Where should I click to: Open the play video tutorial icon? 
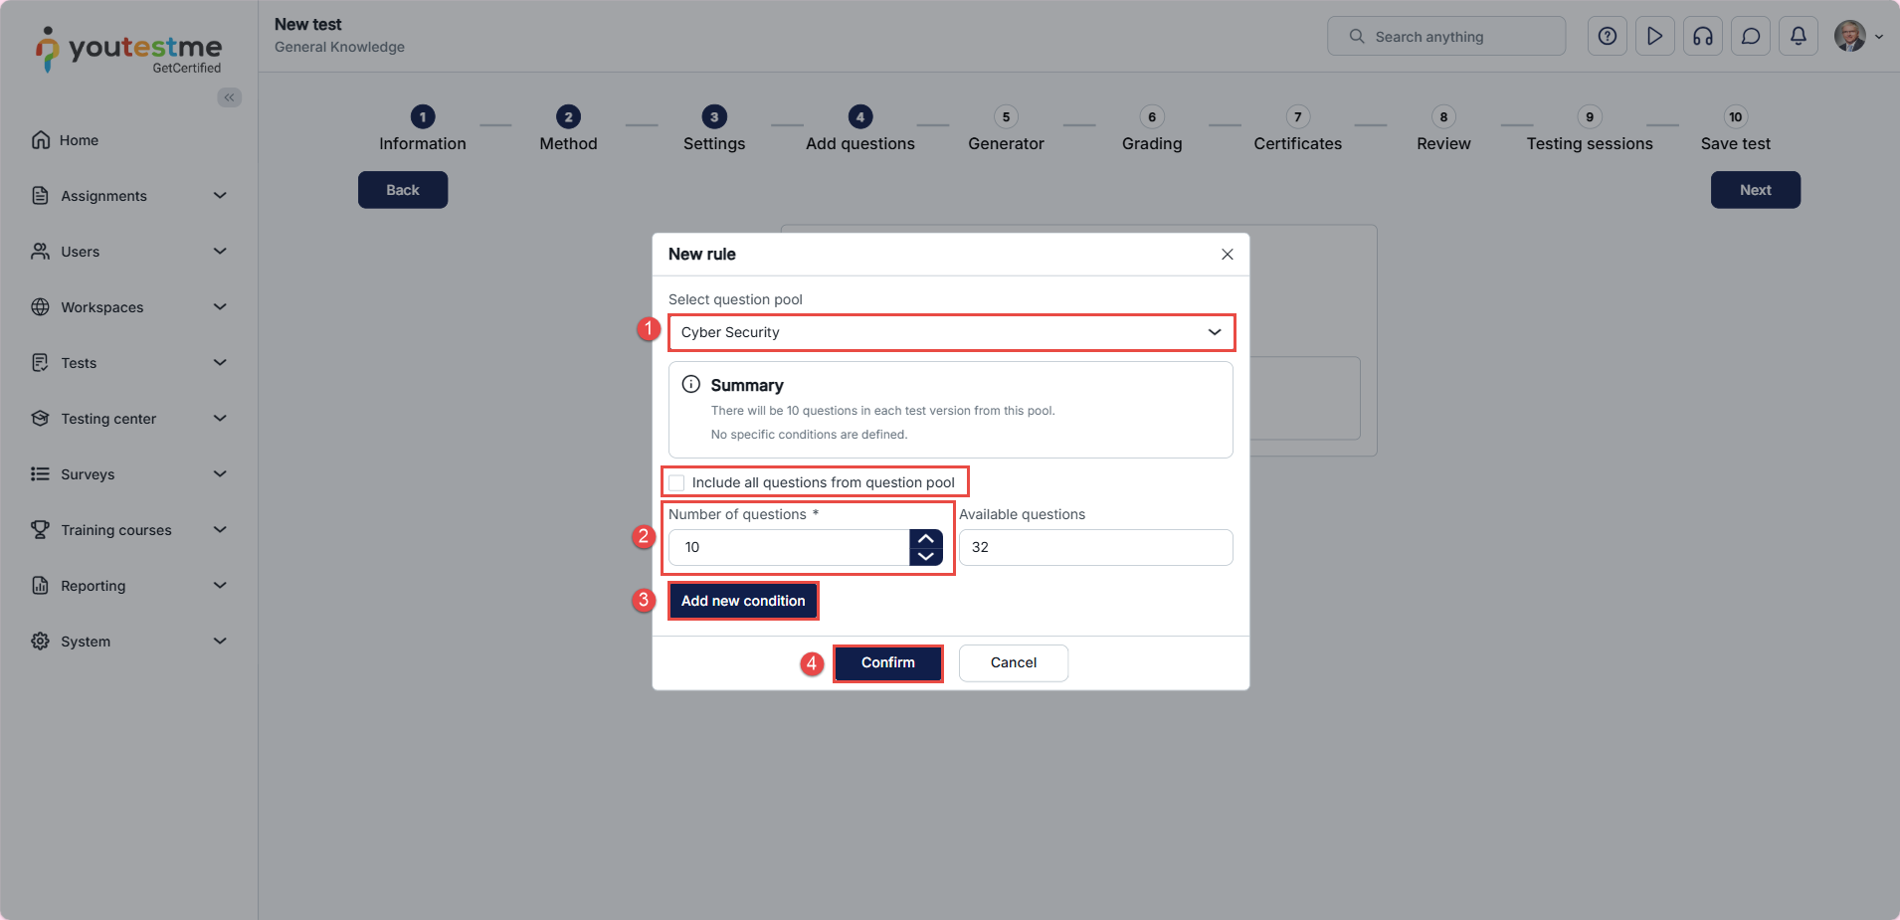(1654, 37)
